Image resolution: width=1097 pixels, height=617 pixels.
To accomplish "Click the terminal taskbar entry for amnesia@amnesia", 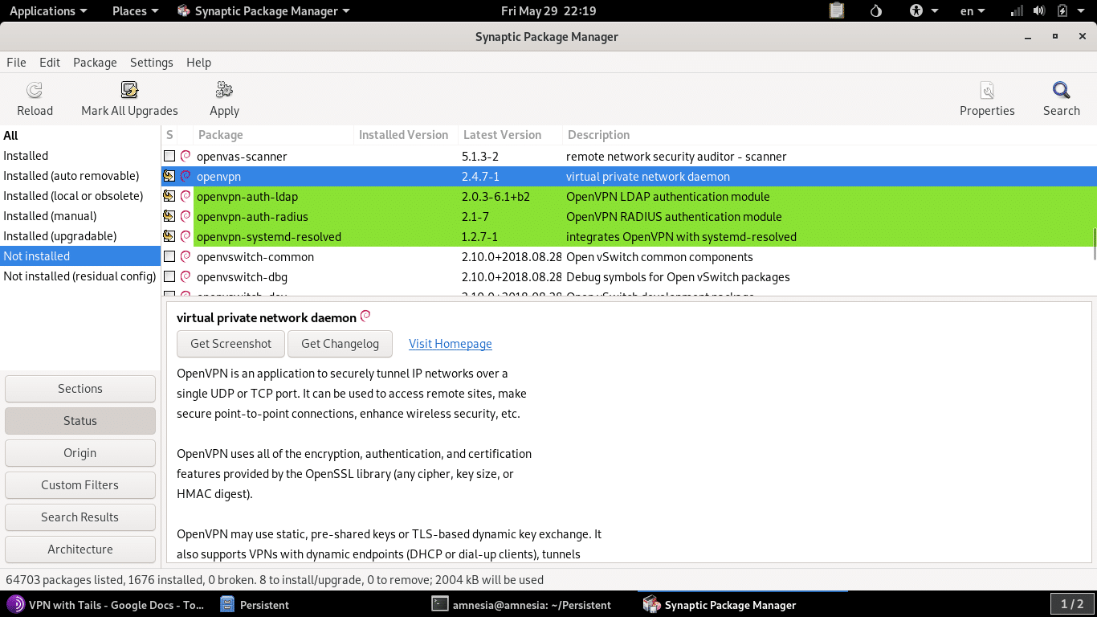I will [x=522, y=604].
